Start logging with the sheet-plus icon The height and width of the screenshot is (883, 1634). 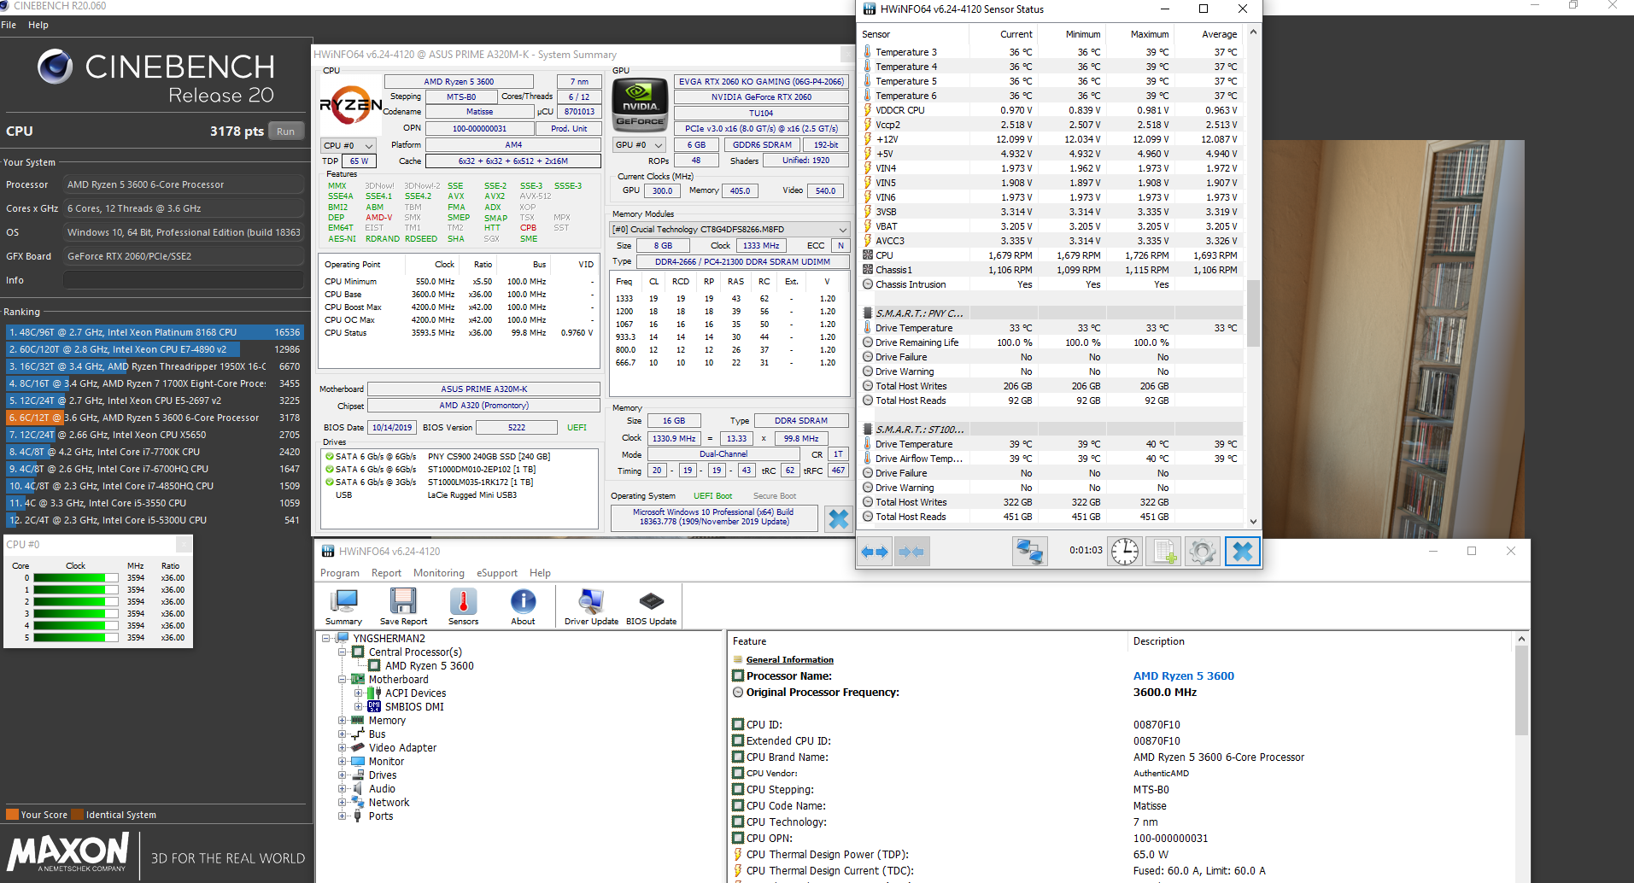click(1164, 552)
